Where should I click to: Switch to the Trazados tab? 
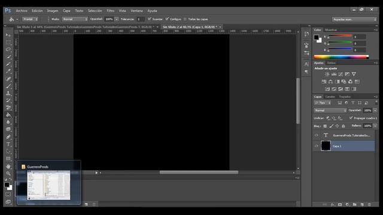point(345,97)
